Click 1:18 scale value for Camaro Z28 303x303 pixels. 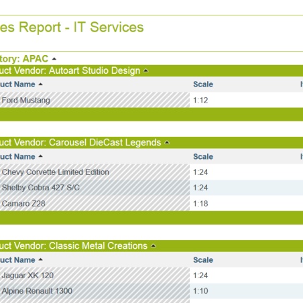click(x=200, y=204)
